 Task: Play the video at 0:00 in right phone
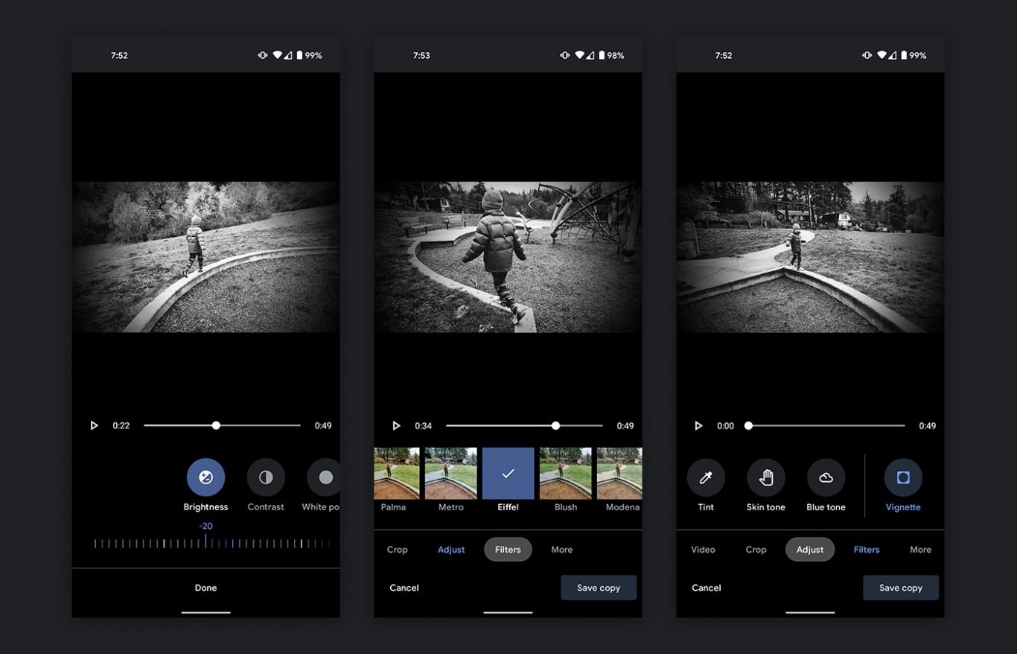click(698, 426)
